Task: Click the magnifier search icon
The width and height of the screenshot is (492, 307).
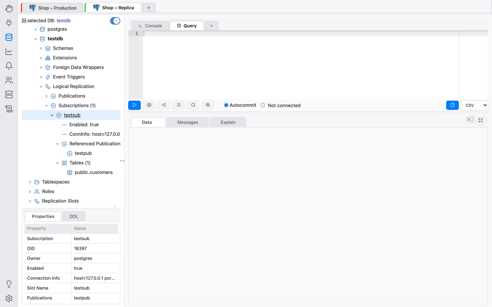Action: tap(193, 105)
